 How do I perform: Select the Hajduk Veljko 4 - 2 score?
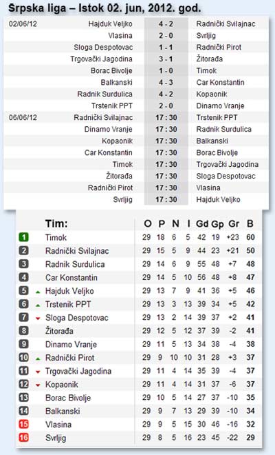[x=166, y=24]
